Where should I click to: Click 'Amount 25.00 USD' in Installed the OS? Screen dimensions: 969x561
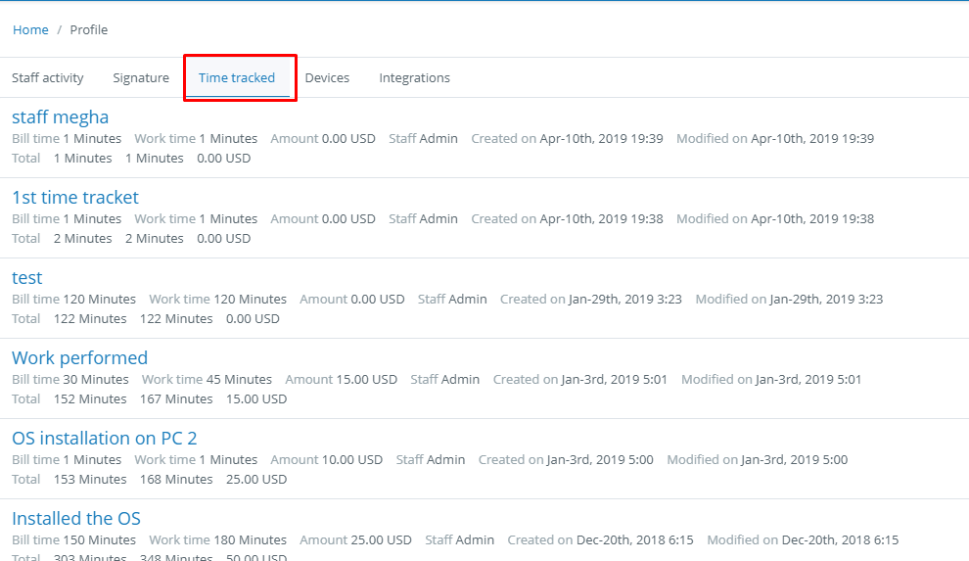coord(355,540)
